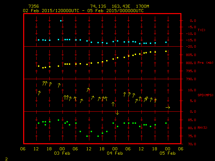Click the 1700M elevation label

point(142,6)
